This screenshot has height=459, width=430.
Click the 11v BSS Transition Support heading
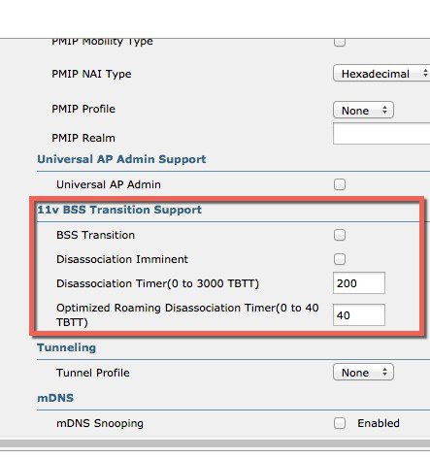(x=119, y=210)
